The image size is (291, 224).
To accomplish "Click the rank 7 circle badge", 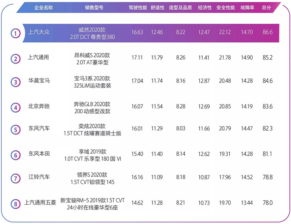I will [15, 178].
